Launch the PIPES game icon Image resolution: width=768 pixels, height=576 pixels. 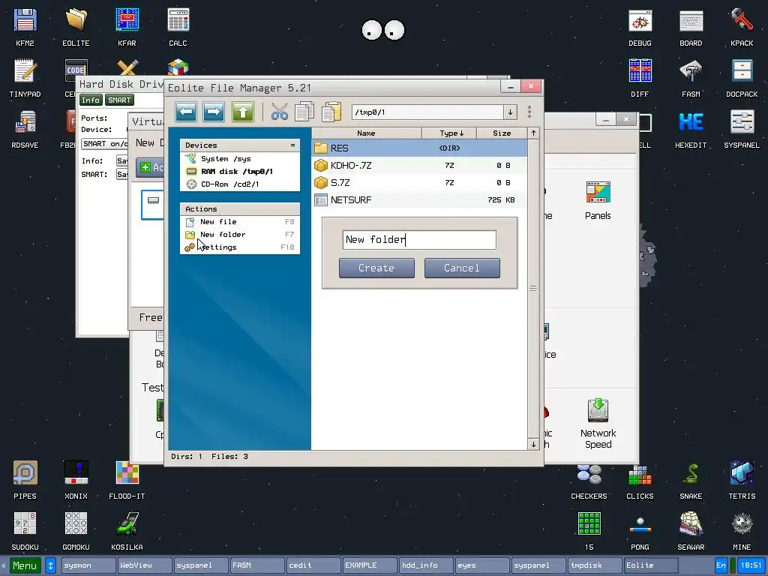click(x=25, y=481)
